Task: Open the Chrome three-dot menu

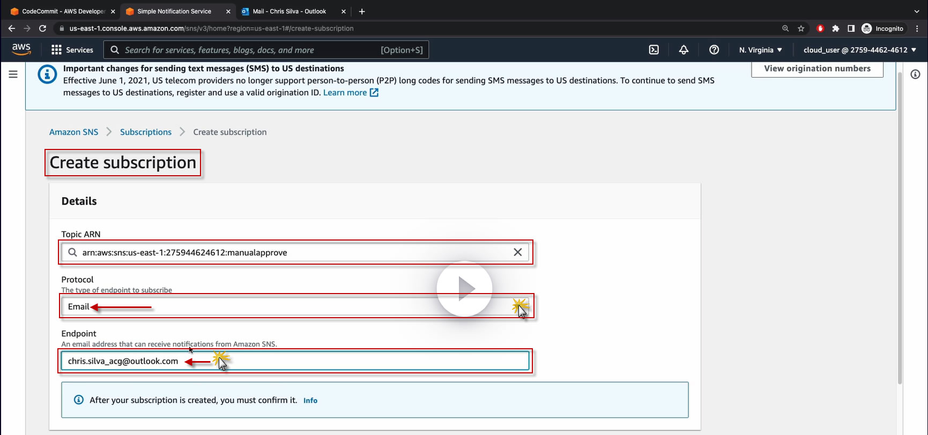Action: tap(917, 28)
